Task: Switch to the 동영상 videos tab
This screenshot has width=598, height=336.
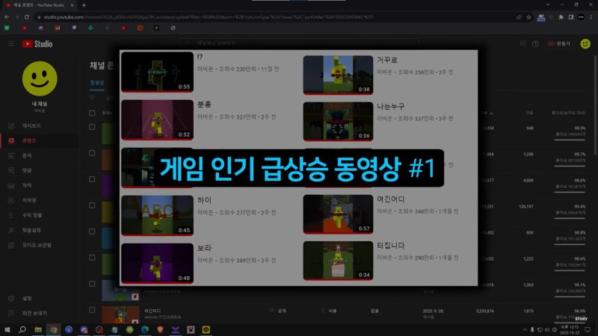Action: (98, 82)
